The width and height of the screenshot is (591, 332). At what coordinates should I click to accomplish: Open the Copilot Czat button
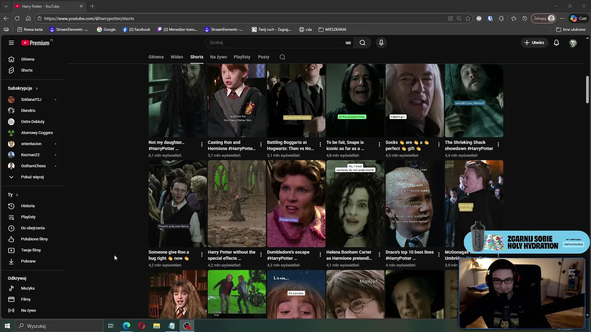pyautogui.click(x=579, y=18)
